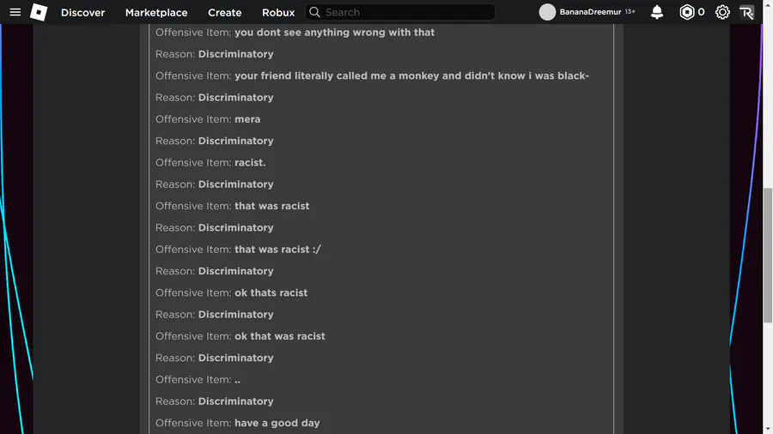Viewport: 773px width, 434px height.
Task: Visit the BananaDreemur profile username link
Action: [590, 12]
